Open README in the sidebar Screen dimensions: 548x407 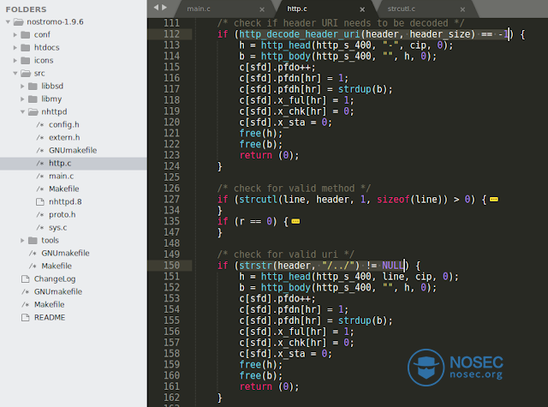[50, 318]
